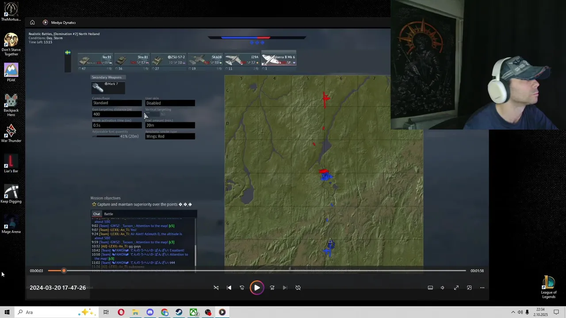Switch the player to full screen

pos(456,288)
